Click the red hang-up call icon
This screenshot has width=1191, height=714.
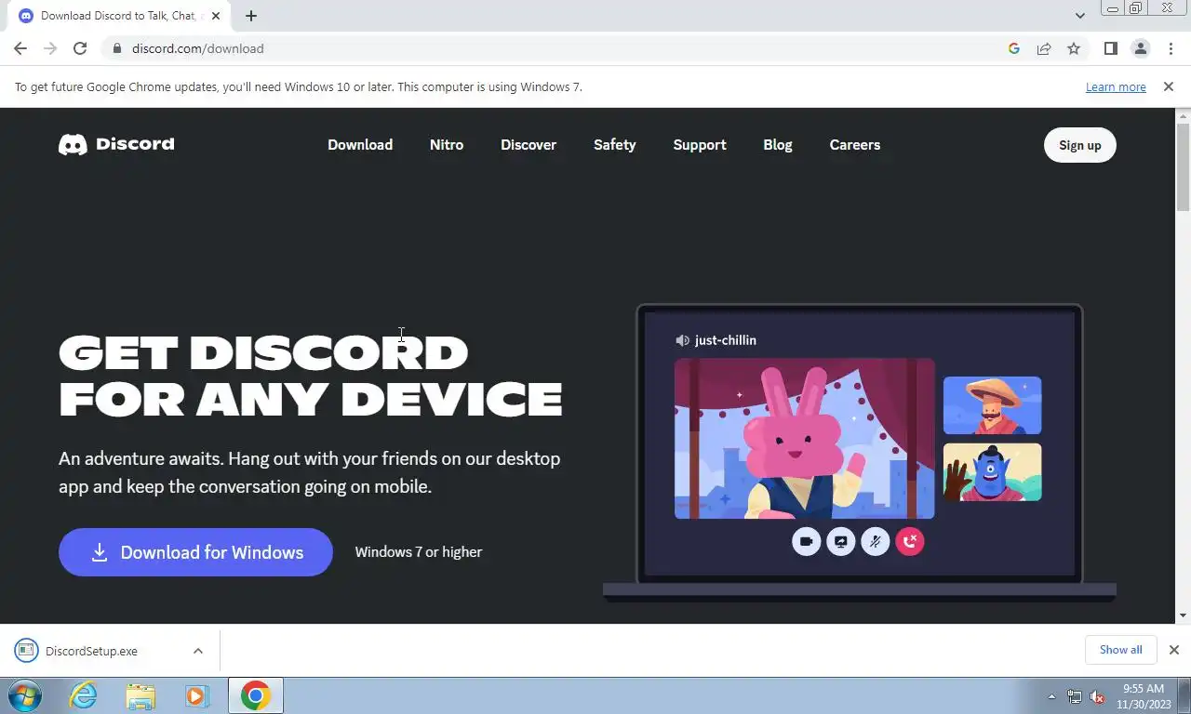click(x=909, y=541)
